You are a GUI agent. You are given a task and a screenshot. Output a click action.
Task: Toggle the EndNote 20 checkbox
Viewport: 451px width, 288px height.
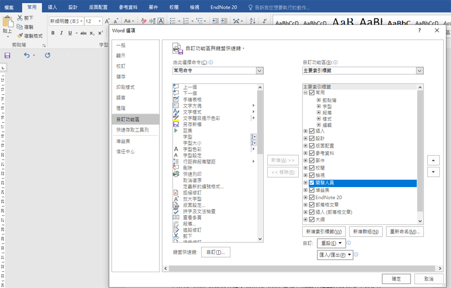[312, 197]
